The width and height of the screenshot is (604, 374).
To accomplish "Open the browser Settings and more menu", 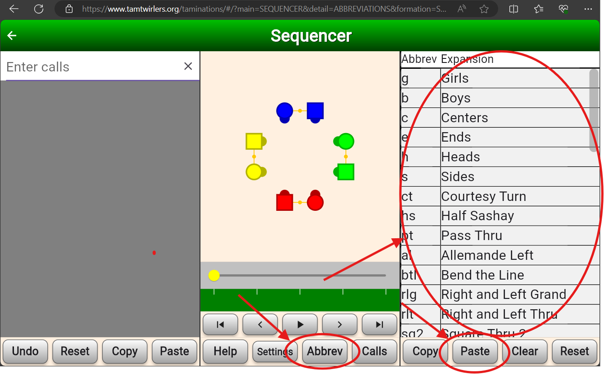I will click(588, 9).
